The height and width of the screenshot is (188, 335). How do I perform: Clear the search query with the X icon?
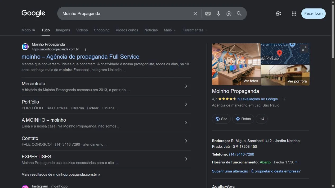(x=195, y=13)
